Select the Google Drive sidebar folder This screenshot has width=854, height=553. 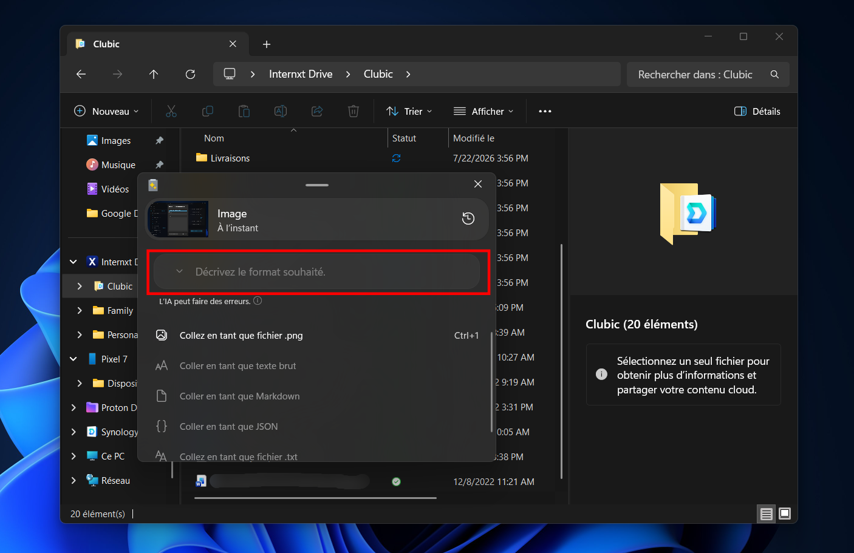tap(112, 213)
